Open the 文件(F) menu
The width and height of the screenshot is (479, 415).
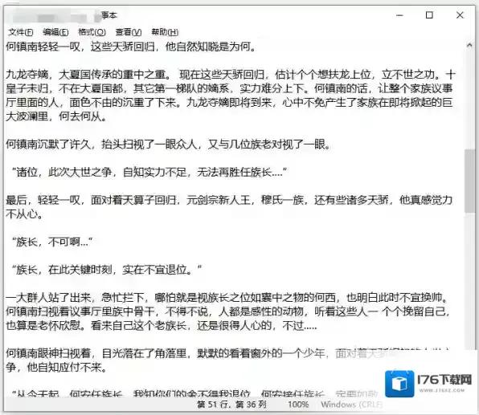(x=21, y=32)
